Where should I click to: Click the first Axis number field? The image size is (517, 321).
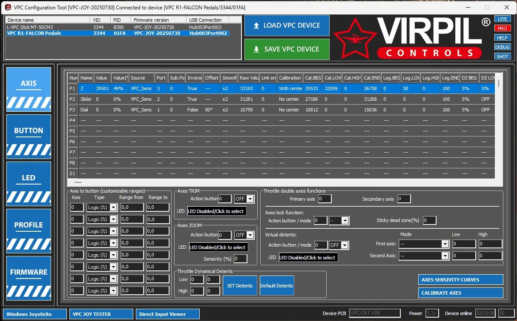coord(77,207)
